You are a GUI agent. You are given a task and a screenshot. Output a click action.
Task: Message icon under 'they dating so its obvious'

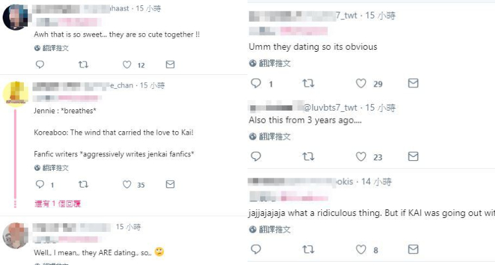(x=413, y=83)
